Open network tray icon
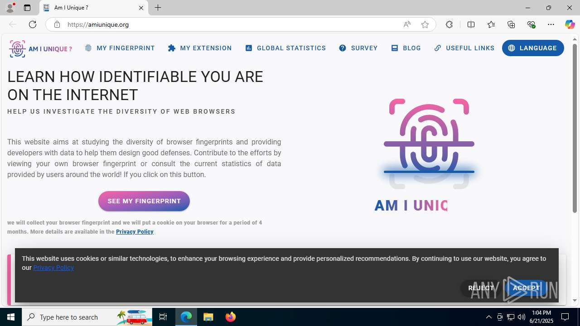This screenshot has width=580, height=326. click(511, 317)
